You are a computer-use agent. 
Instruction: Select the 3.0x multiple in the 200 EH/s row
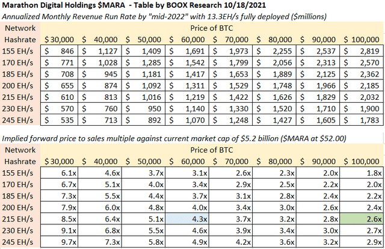pos(274,207)
